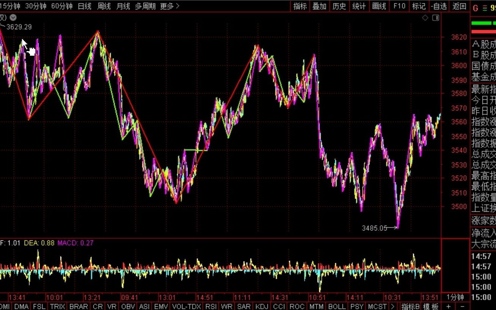Switch to the 周线 weekly chart
496x310 pixels.
[104, 6]
